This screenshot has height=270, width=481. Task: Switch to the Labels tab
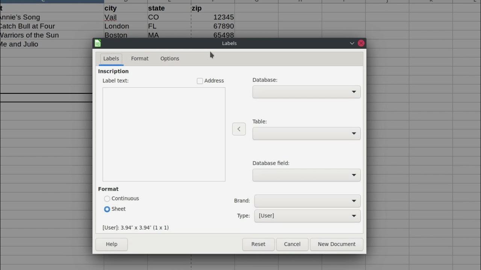[111, 58]
